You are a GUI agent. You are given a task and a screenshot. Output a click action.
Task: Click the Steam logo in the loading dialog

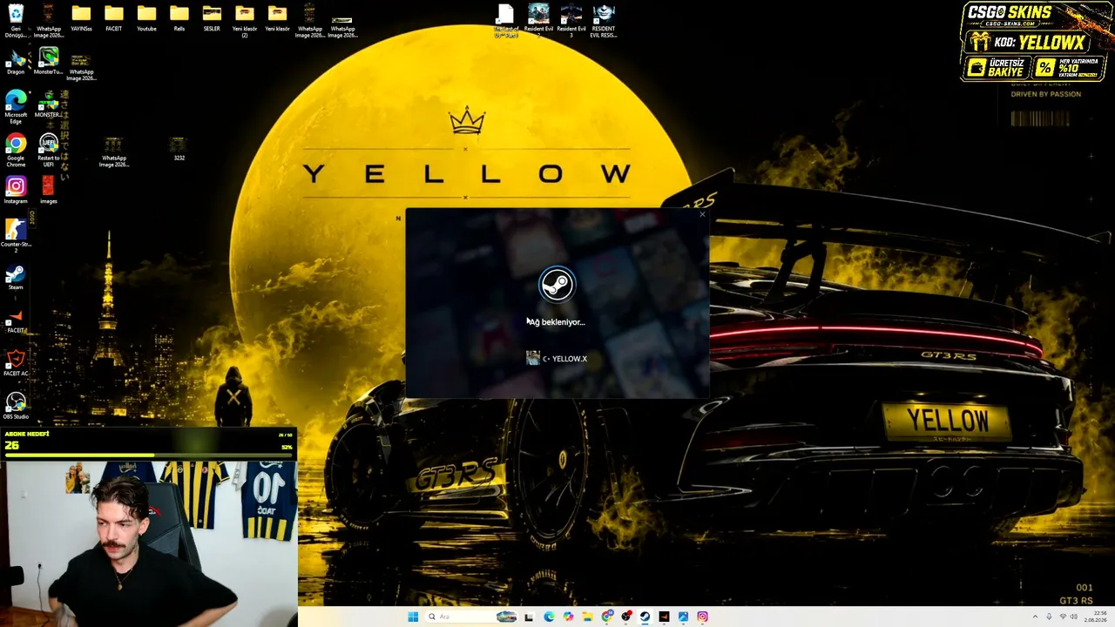point(557,285)
